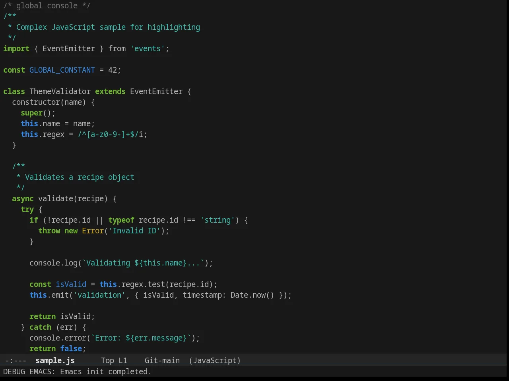Click the 'throw' keyword
This screenshot has width=509, height=381.
click(49, 231)
